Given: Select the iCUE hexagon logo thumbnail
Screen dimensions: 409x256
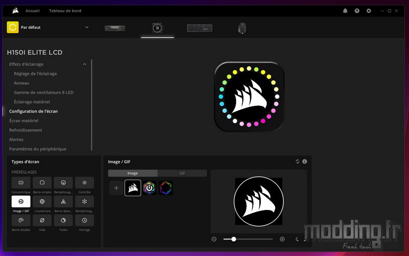Looking at the screenshot, I should click(149, 188).
